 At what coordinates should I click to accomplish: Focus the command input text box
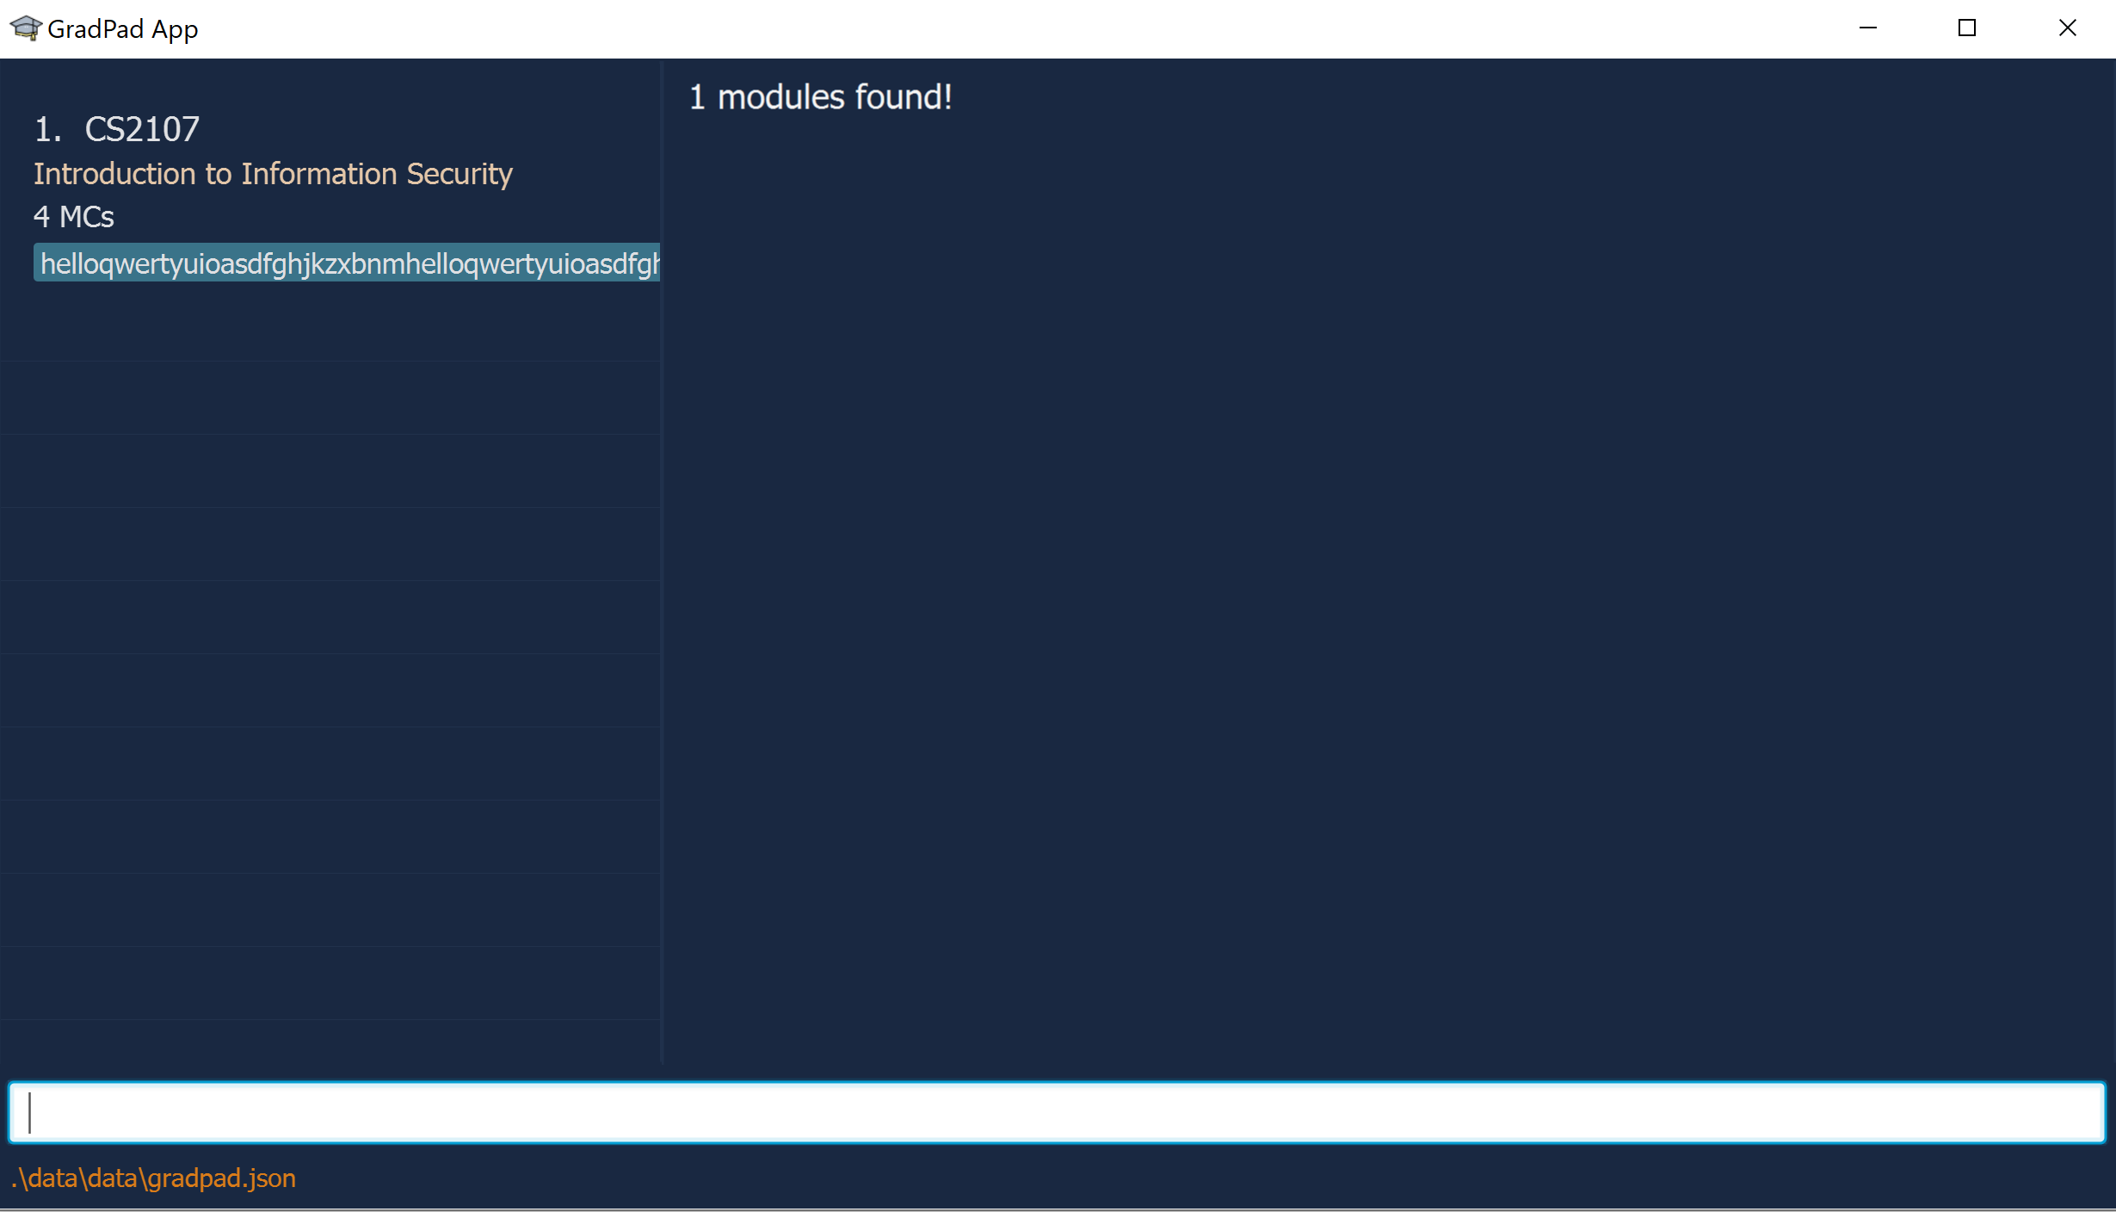tap(1057, 1112)
